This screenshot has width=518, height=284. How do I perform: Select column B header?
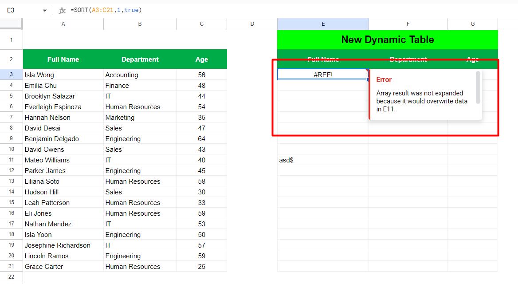140,24
